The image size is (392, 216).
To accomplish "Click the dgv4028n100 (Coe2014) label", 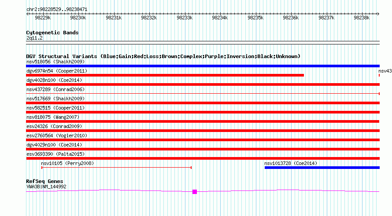I will (x=54, y=80).
